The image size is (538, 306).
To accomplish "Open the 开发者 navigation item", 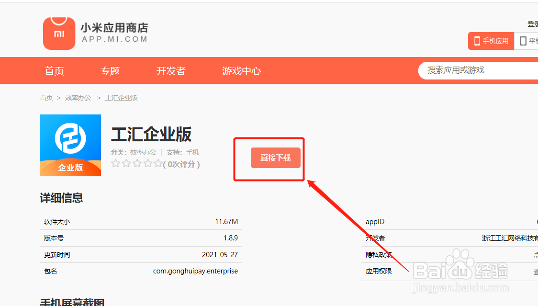I will tap(171, 70).
